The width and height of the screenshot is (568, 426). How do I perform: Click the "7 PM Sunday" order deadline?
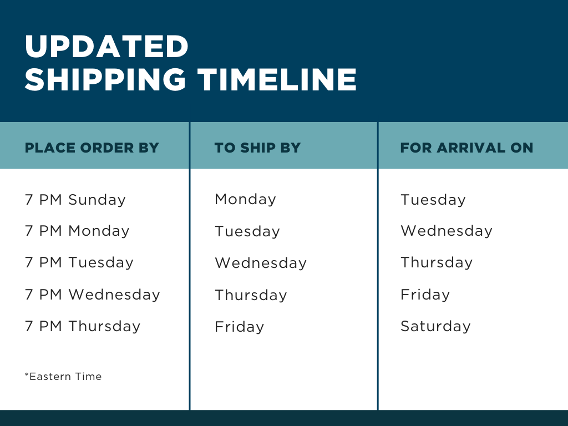coord(75,200)
